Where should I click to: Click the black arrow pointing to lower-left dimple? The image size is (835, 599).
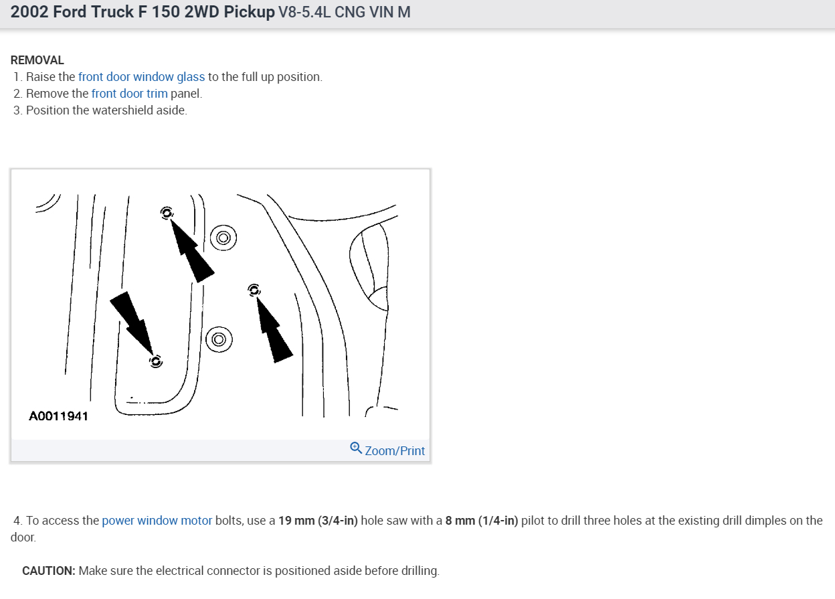coord(132,321)
